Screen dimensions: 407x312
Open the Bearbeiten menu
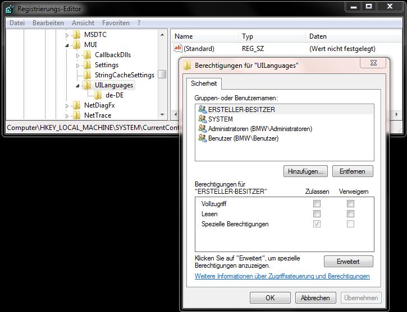point(48,23)
